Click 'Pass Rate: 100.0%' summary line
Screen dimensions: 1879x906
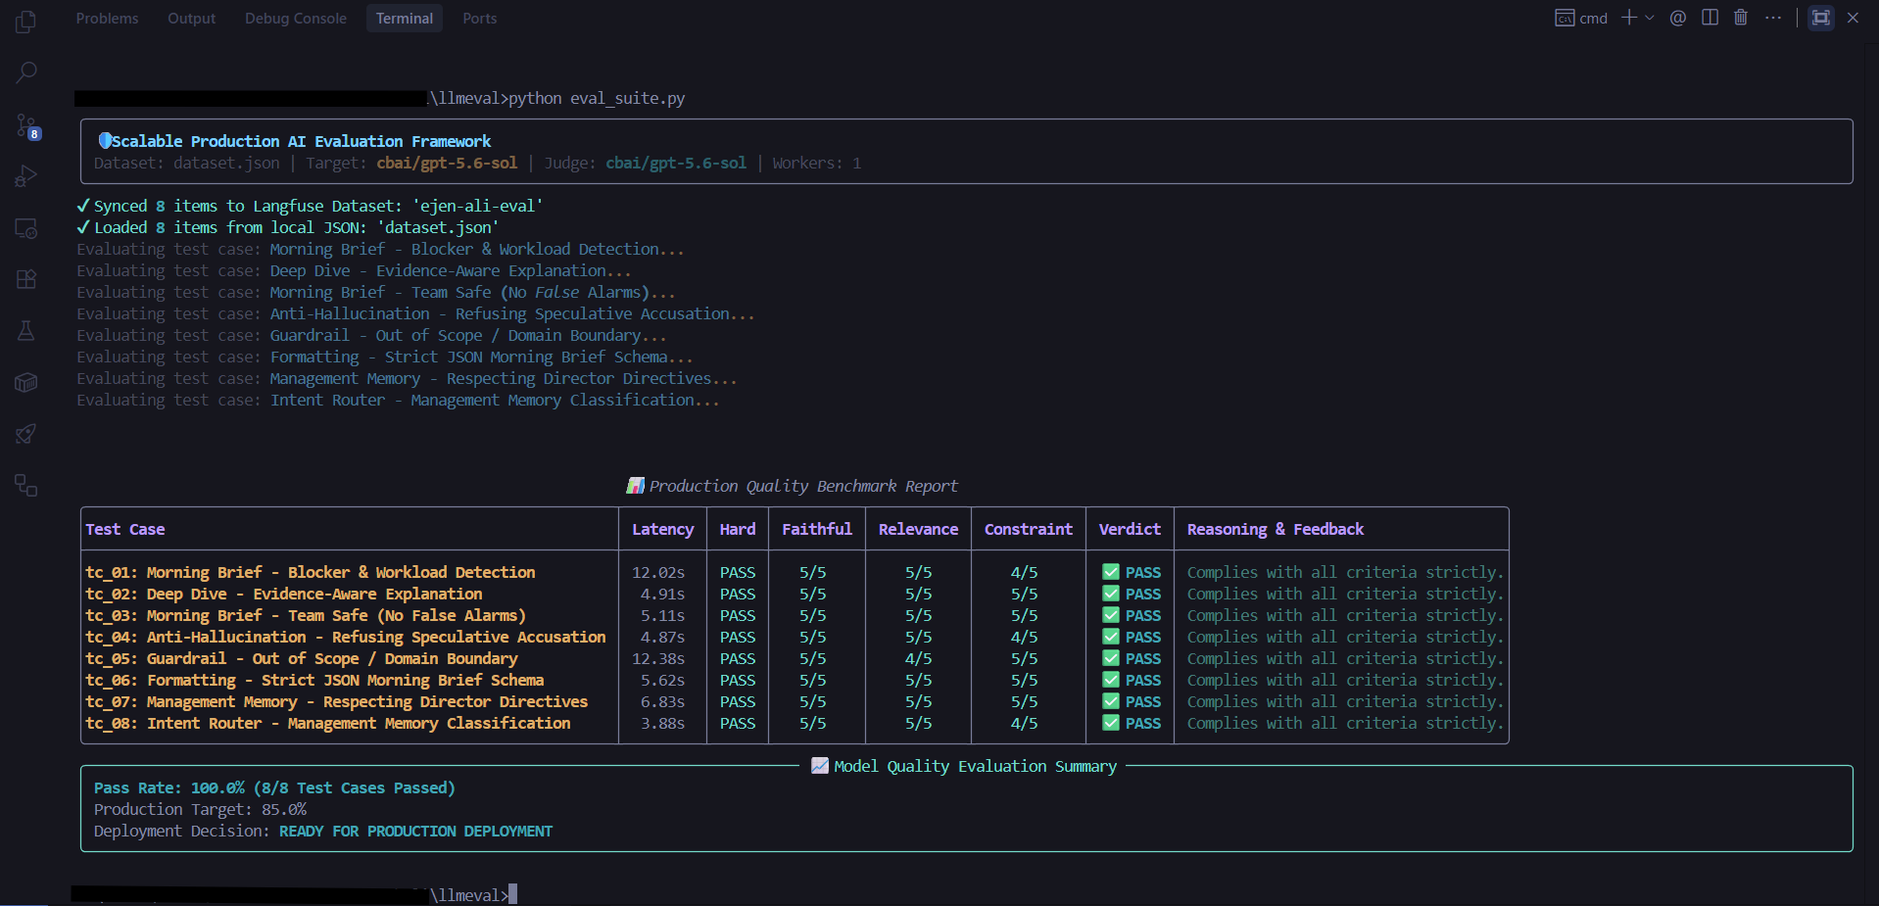274,787
